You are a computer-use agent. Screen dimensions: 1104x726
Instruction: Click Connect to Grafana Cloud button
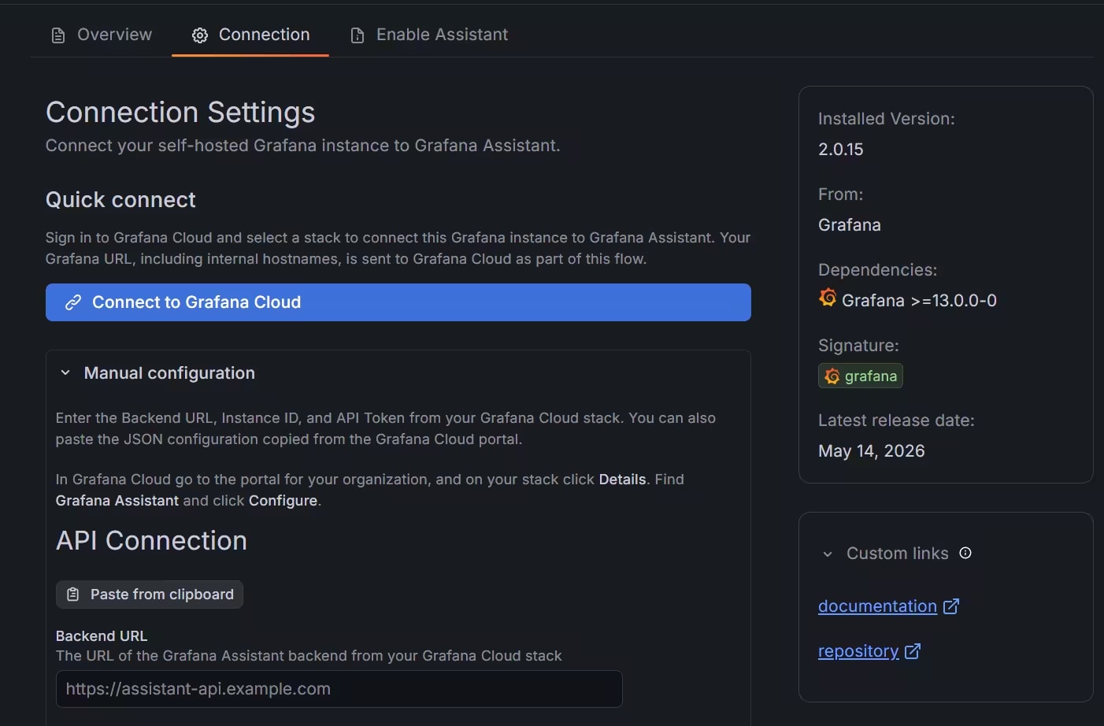[x=398, y=302]
